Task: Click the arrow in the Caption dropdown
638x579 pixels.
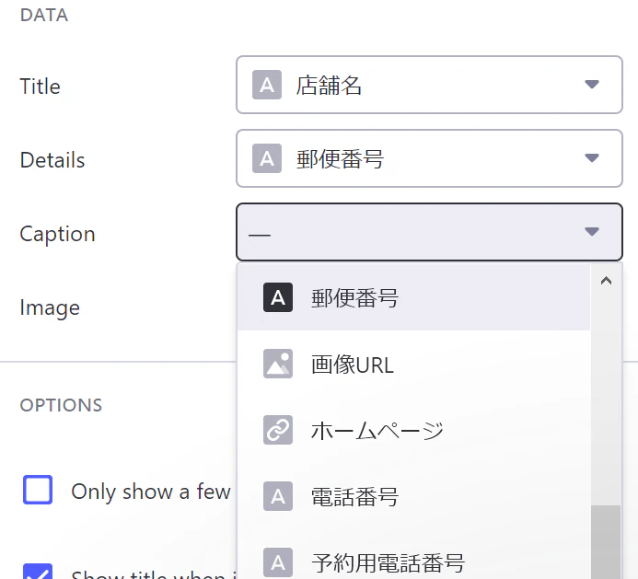Action: click(592, 232)
